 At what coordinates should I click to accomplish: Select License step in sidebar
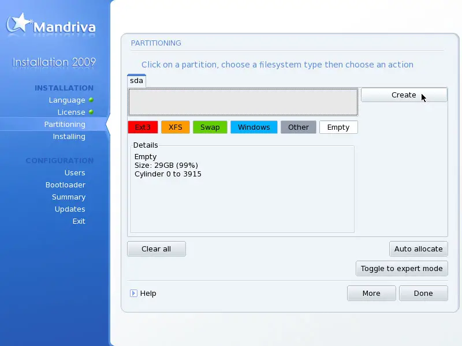pos(71,112)
